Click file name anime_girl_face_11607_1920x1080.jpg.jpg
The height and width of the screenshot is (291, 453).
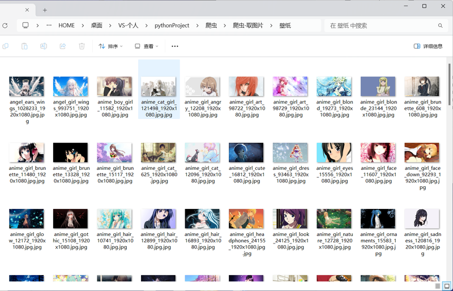[378, 174]
